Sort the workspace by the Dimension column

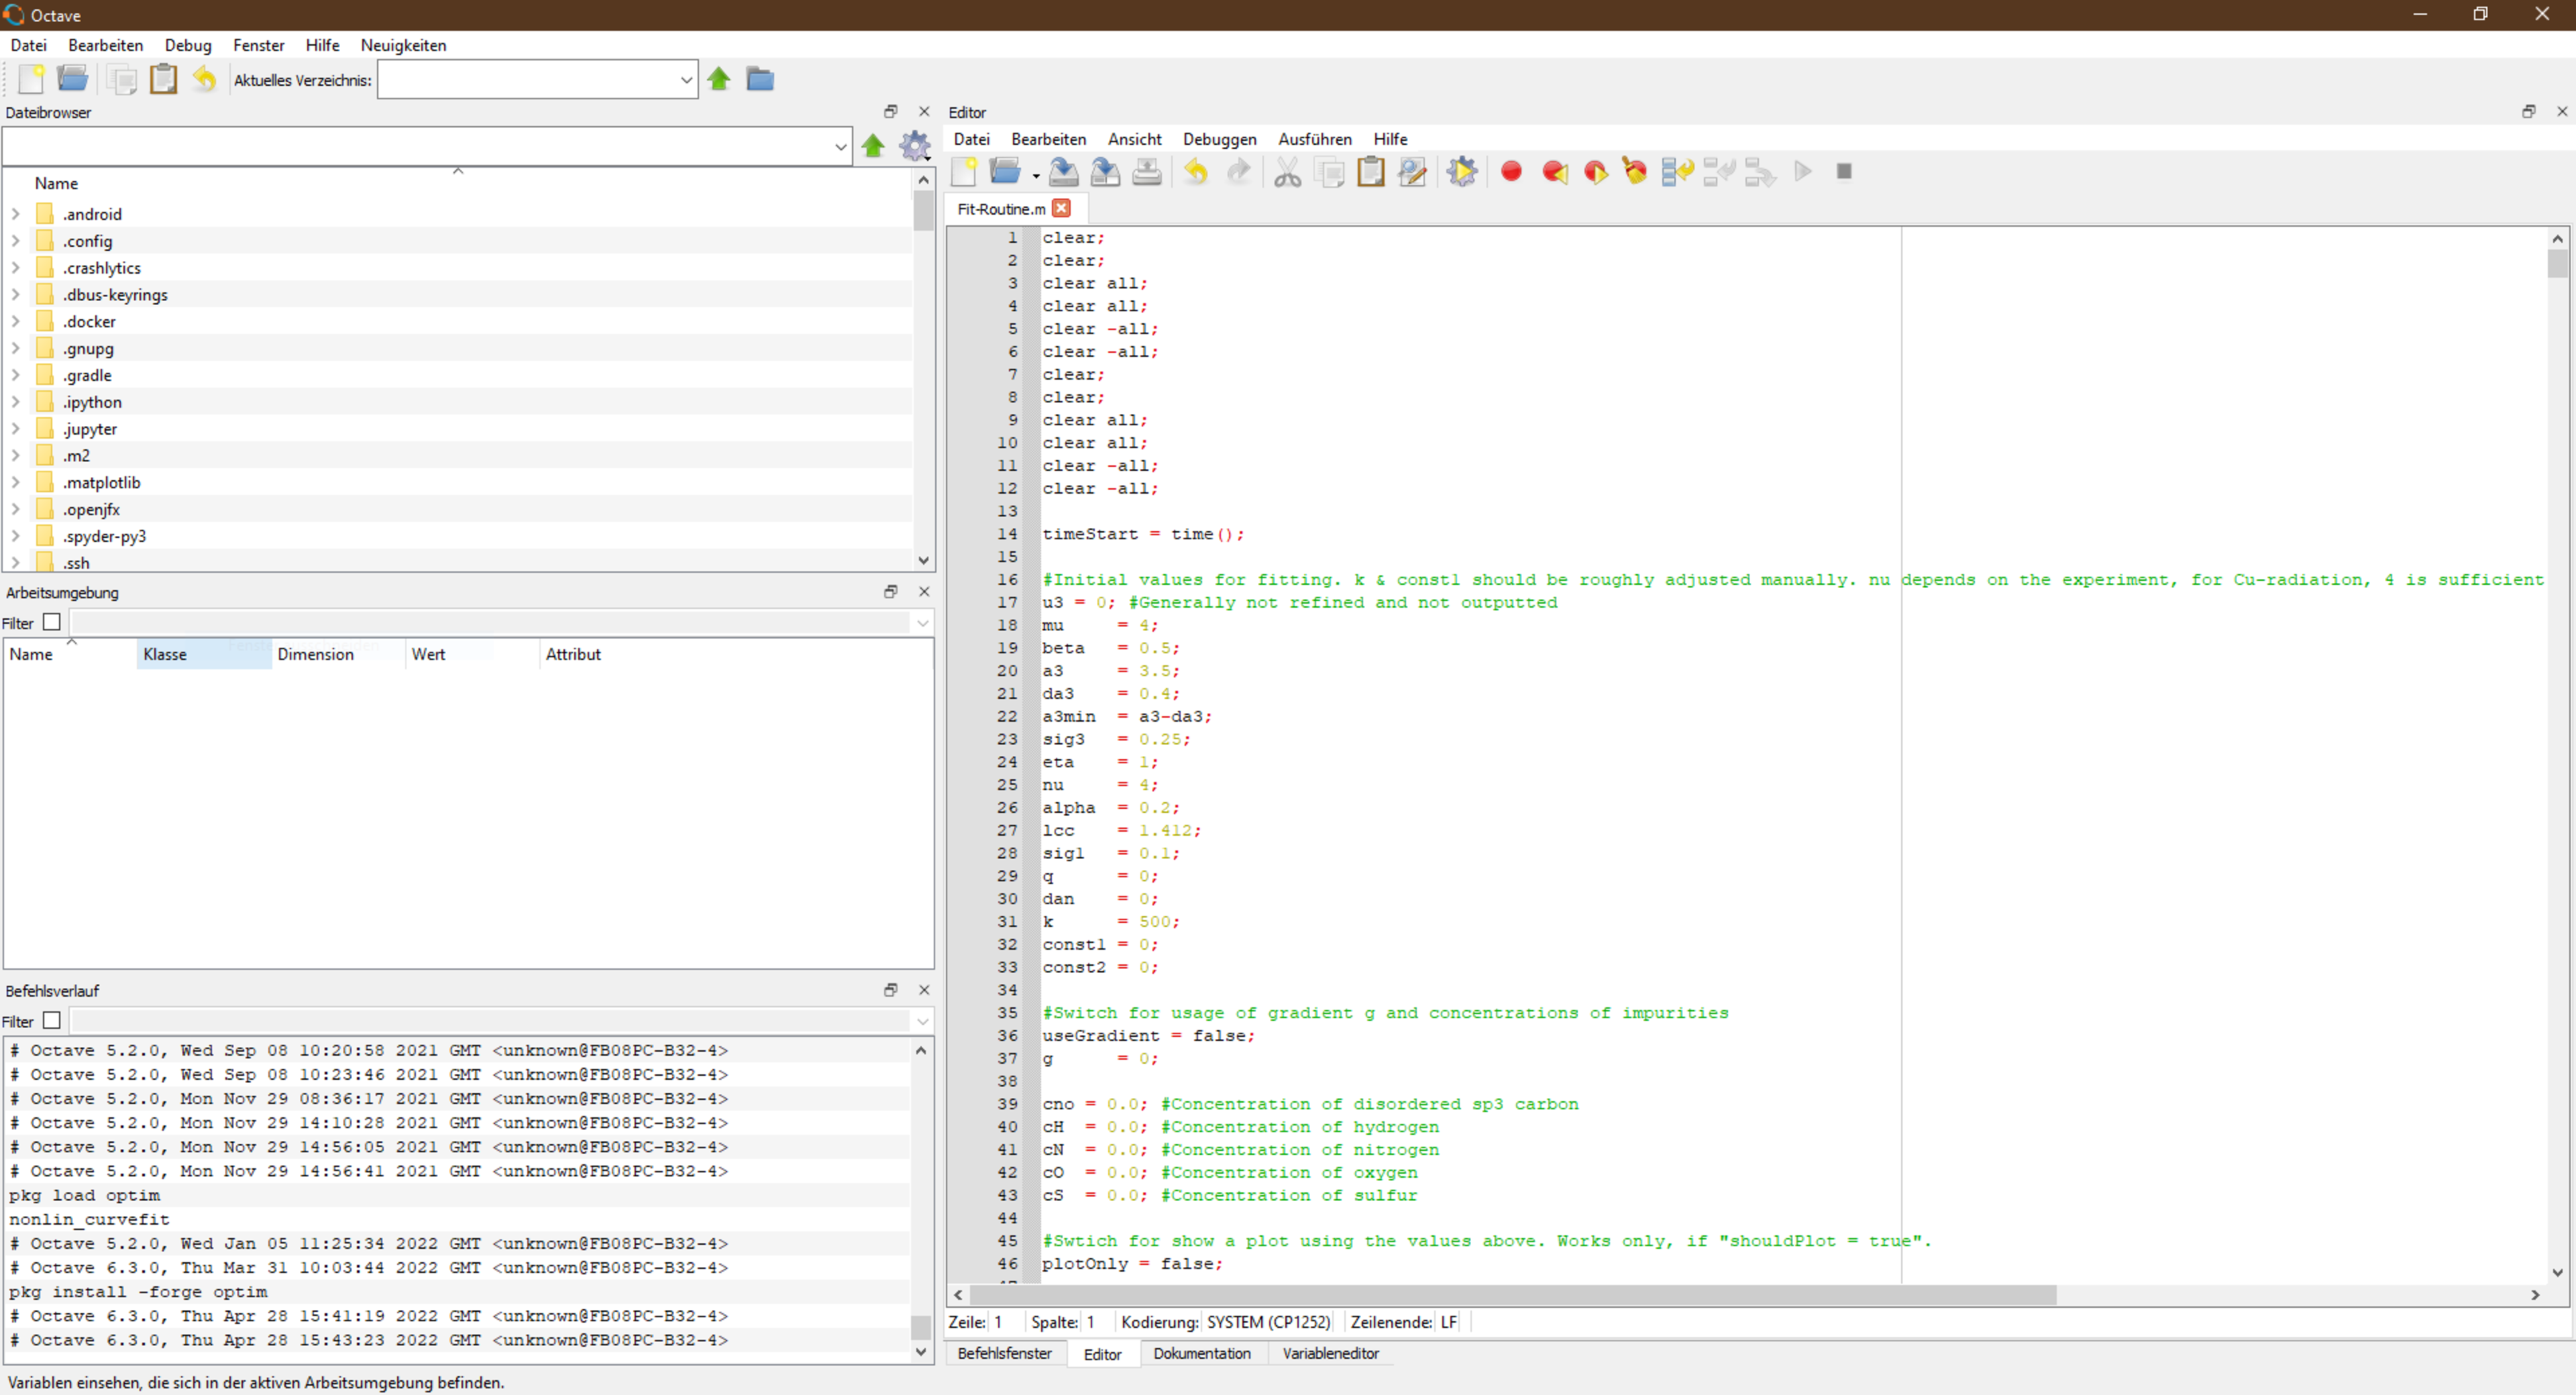[x=338, y=654]
